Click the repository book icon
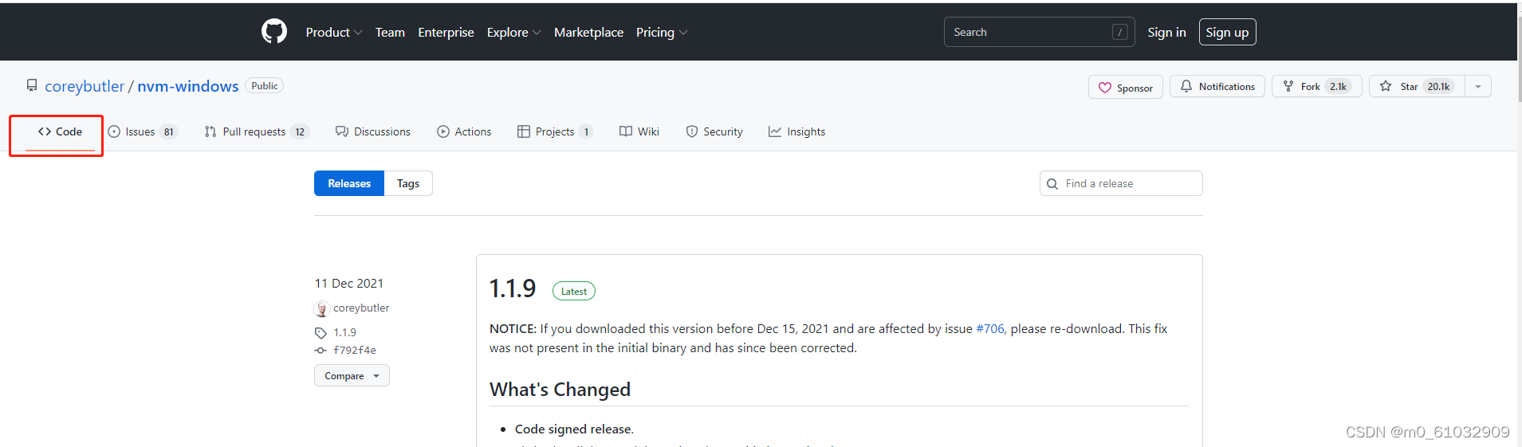The height and width of the screenshot is (447, 1522). point(32,85)
